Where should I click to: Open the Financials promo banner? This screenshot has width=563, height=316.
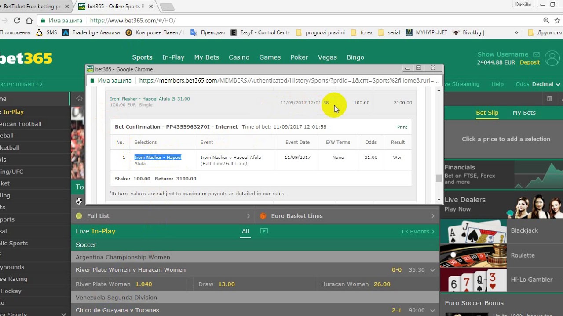501,175
